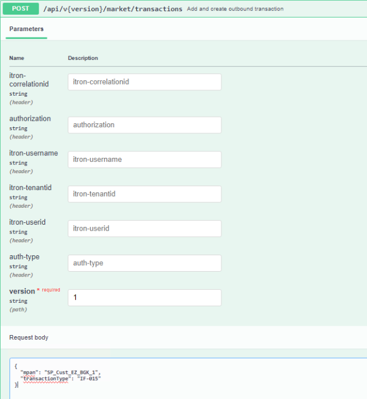367x399 pixels.
Task: Click the auth-type input field
Action: pos(144,263)
